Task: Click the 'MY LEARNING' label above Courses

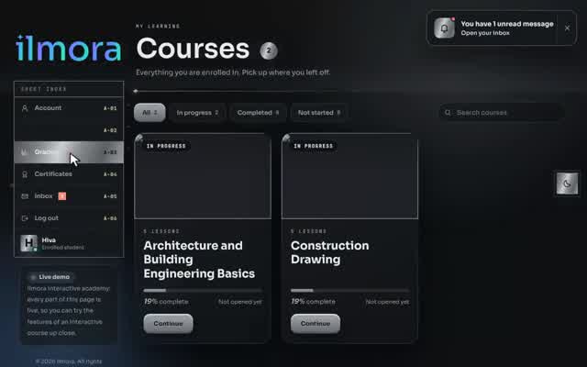Action: 158,27
